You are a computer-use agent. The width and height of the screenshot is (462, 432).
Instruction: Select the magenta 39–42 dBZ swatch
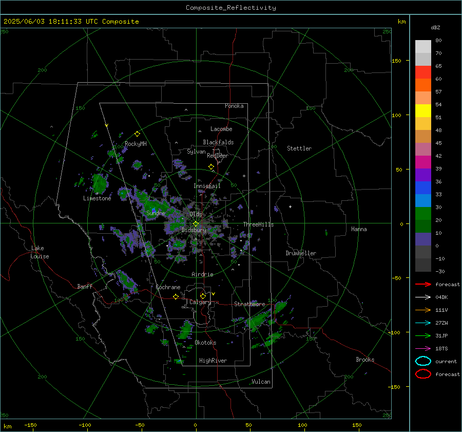423,162
